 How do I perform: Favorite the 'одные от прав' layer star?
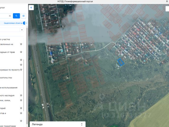point(21,52)
